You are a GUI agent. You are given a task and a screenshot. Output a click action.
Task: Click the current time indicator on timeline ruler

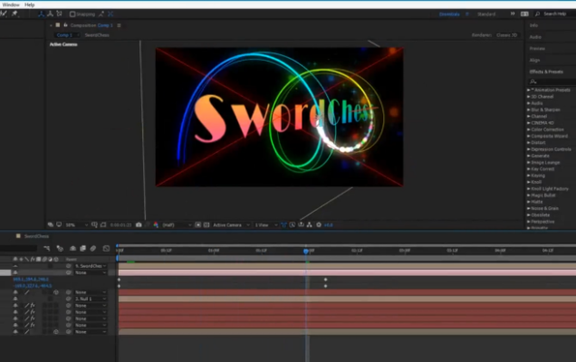click(307, 250)
